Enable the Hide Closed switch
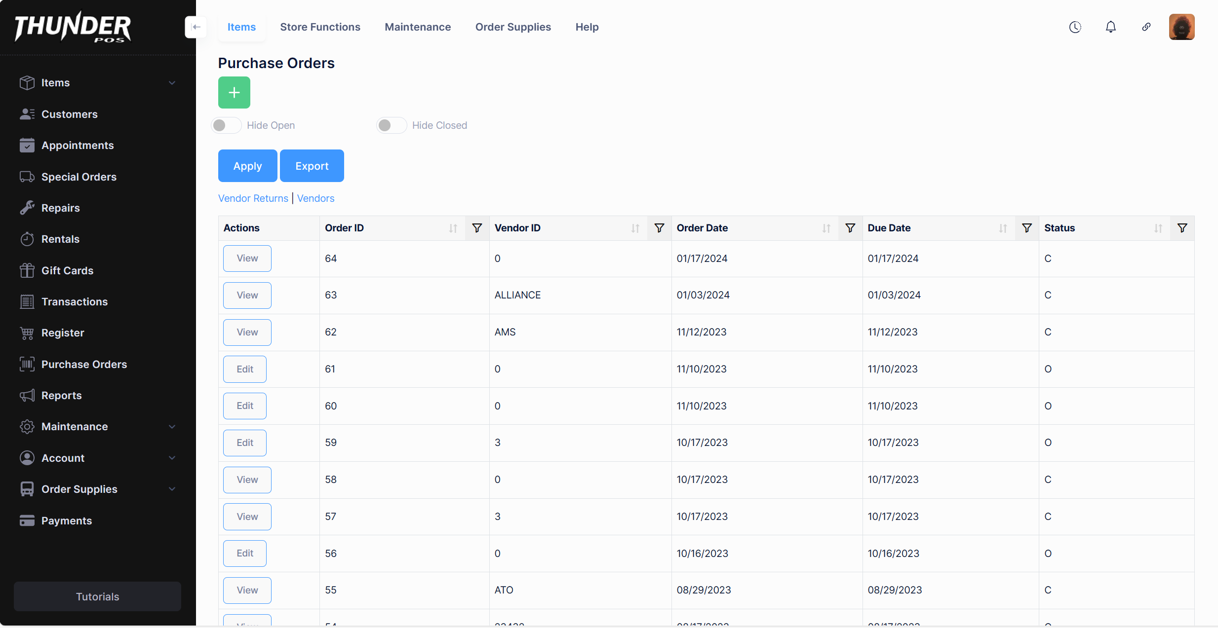Viewport: 1218px width, 628px height. coord(392,125)
